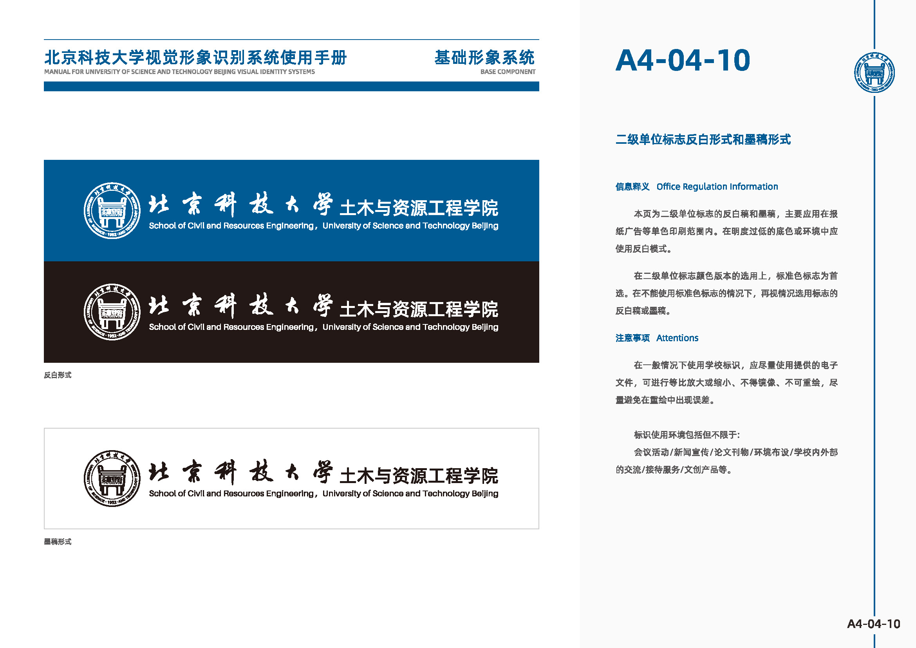Click the 二级单位标志反白形式和墨稿形式 heading
Screen dimensions: 916x648
pyautogui.click(x=703, y=139)
